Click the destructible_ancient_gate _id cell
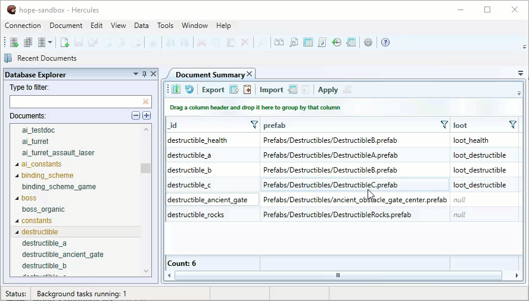 coord(213,200)
